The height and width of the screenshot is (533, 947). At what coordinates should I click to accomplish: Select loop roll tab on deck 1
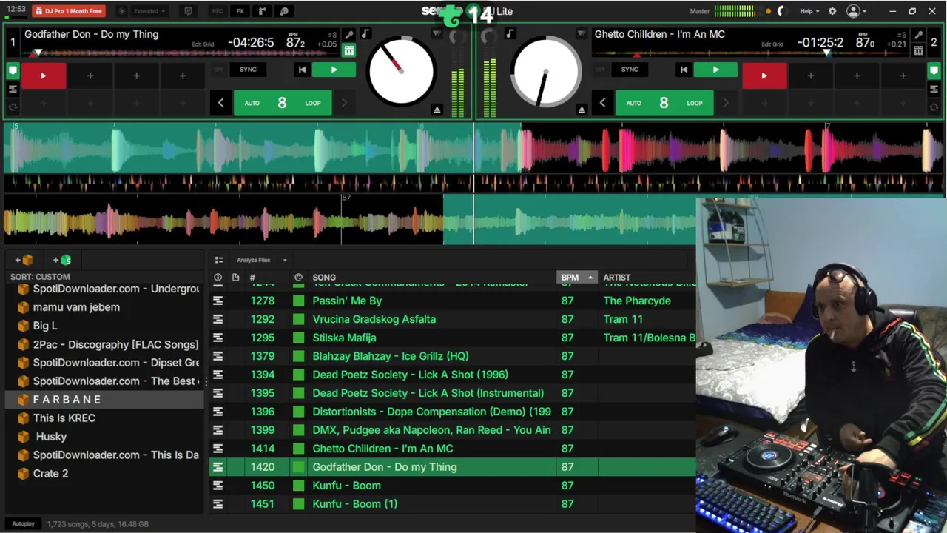pos(13,107)
